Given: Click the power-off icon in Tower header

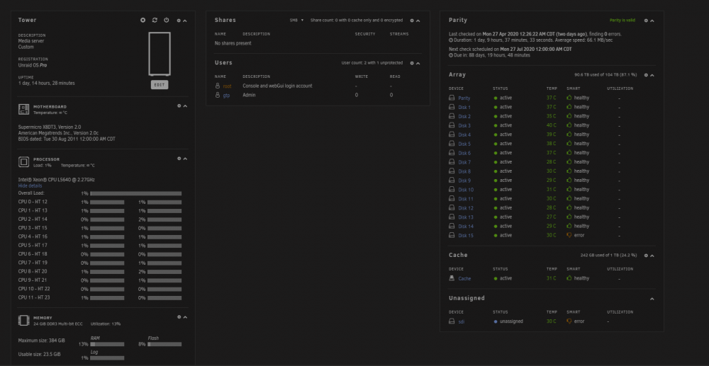Looking at the screenshot, I should (167, 21).
